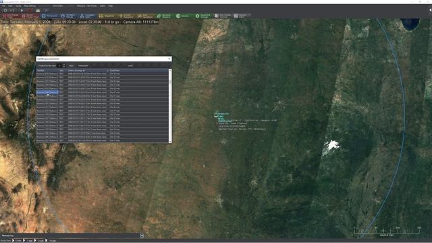
Task: Click the Predict for the next days field
Action: tap(59, 65)
